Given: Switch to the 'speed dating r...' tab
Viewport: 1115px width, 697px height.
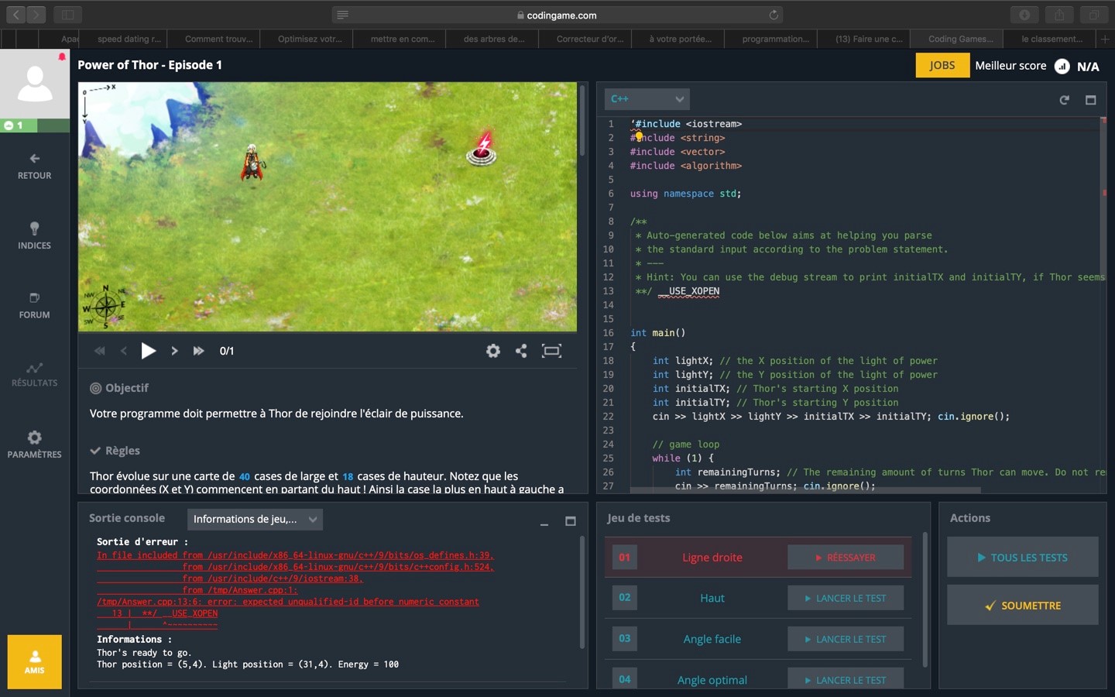Looking at the screenshot, I should point(129,39).
